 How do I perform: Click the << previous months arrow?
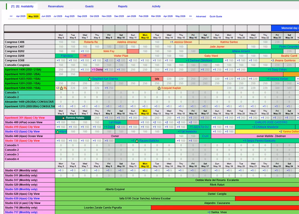11,16
